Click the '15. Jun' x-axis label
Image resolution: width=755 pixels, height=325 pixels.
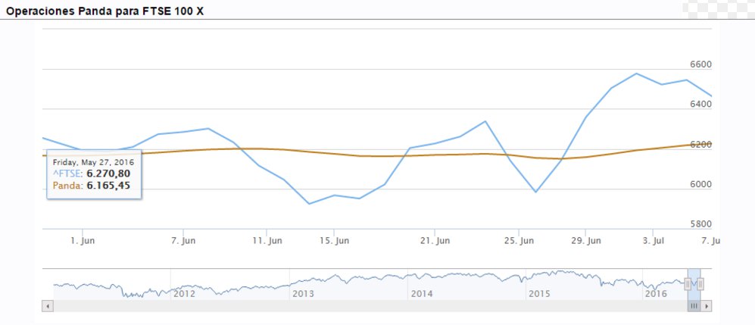pyautogui.click(x=334, y=241)
